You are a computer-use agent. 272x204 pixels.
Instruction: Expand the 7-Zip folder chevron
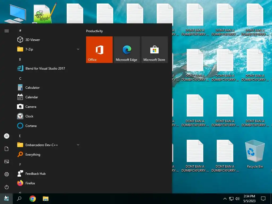point(78,49)
